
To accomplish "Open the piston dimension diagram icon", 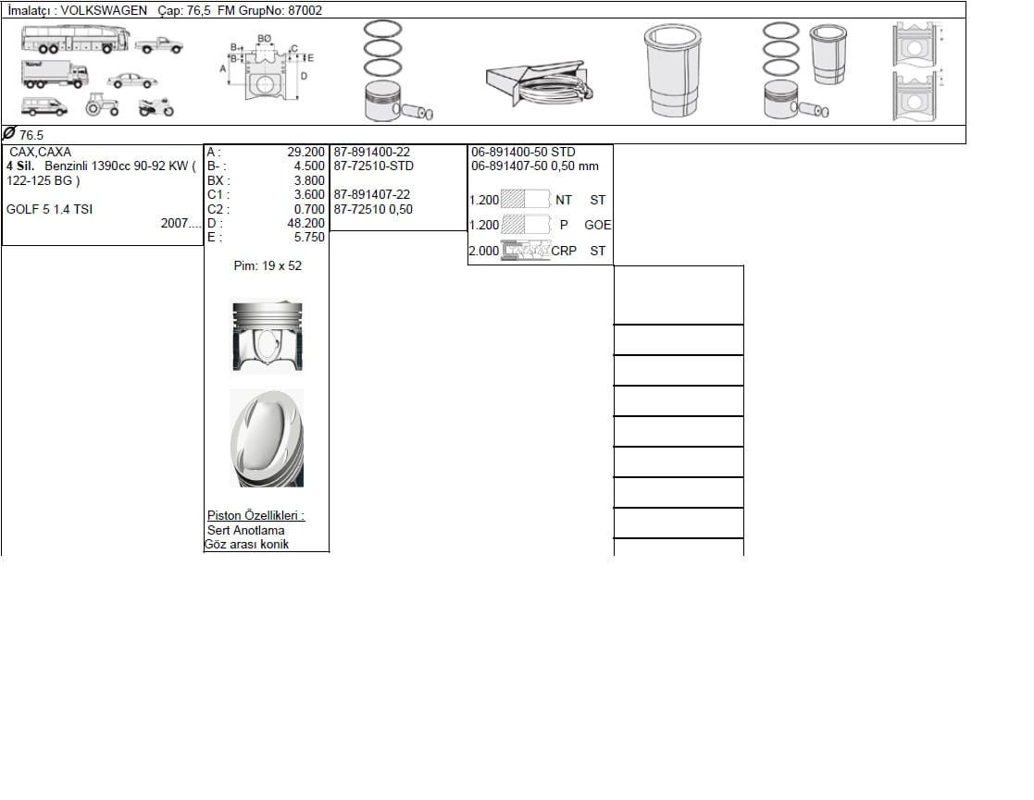I will pyautogui.click(x=267, y=68).
